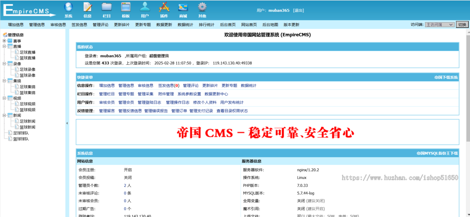Select 篮球视频 tree item
The height and width of the screenshot is (217, 470).
pos(27,110)
